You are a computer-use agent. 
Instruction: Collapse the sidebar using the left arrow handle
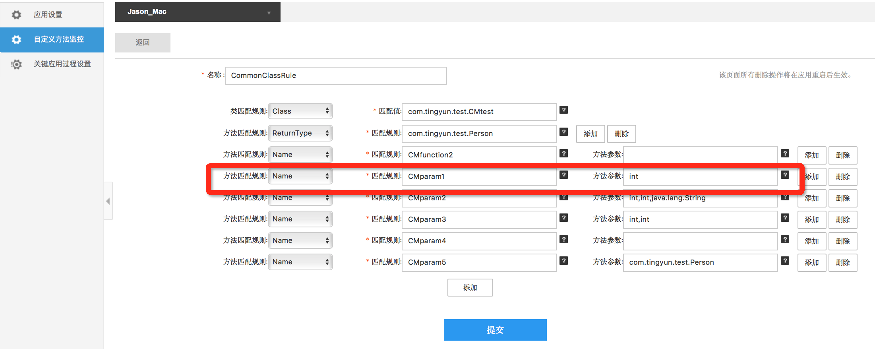(x=108, y=201)
